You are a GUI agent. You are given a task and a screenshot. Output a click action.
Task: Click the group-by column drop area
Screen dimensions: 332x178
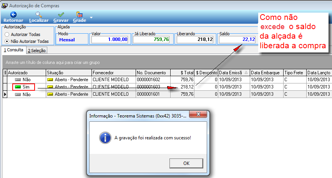click(x=167, y=62)
